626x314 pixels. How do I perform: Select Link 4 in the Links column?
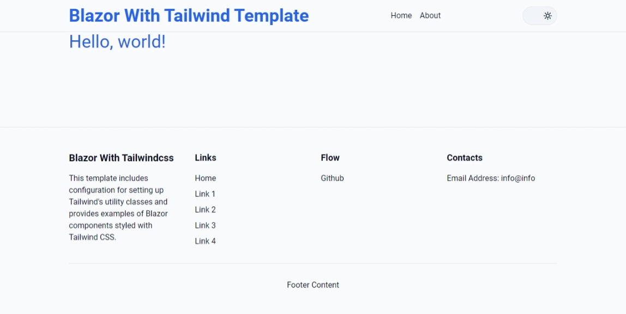205,241
